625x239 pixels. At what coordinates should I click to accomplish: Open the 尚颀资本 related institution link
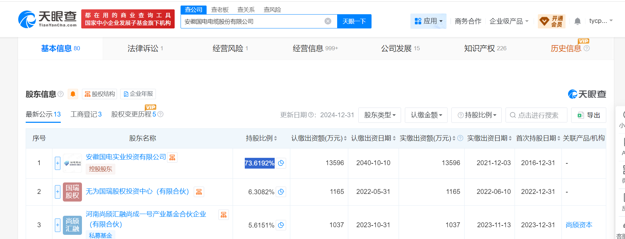[x=579, y=225]
